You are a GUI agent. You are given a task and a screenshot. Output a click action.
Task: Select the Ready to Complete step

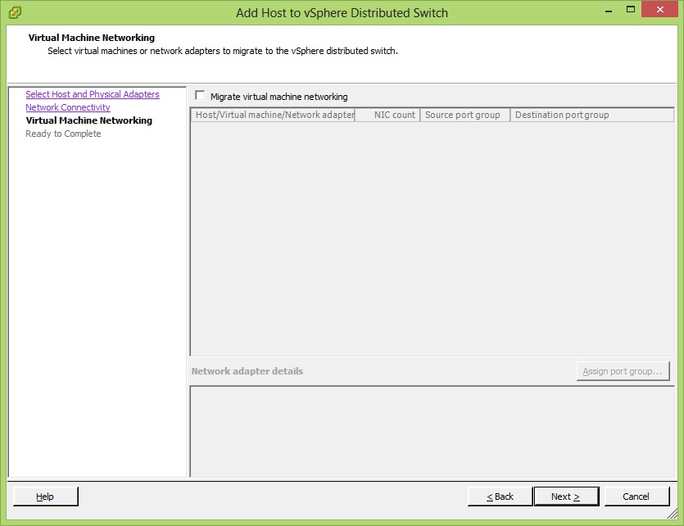tap(63, 134)
